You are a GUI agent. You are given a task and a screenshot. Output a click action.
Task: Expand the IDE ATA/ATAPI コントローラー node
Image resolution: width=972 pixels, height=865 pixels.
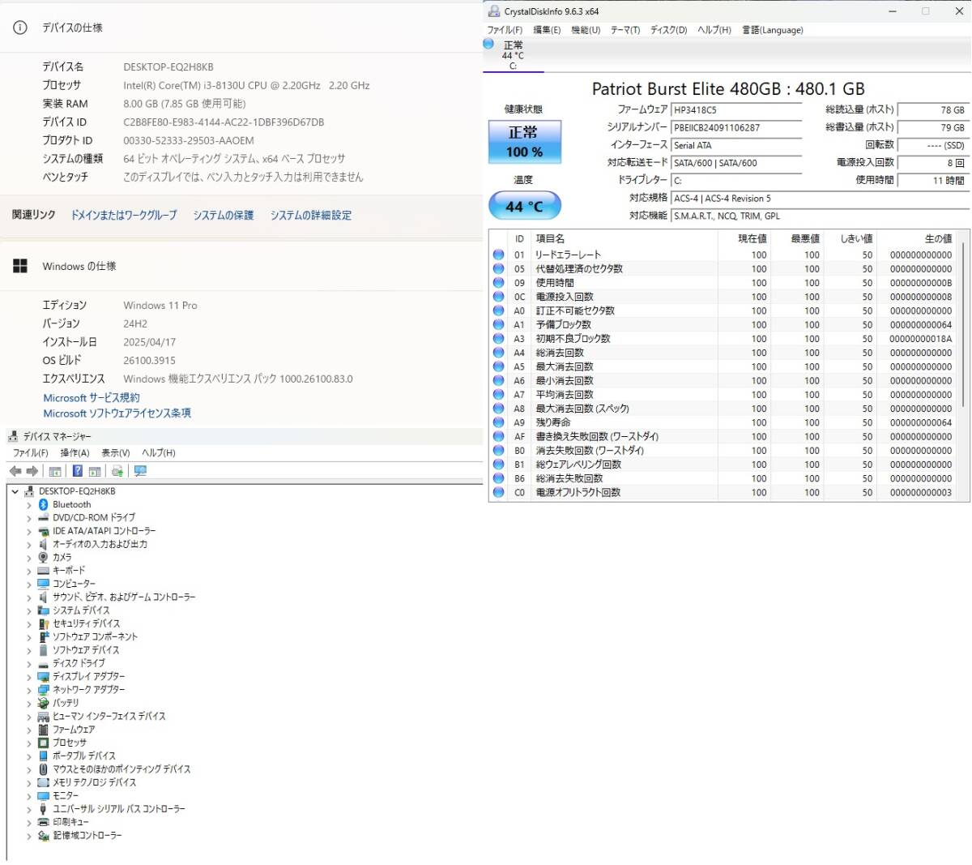pos(29,531)
